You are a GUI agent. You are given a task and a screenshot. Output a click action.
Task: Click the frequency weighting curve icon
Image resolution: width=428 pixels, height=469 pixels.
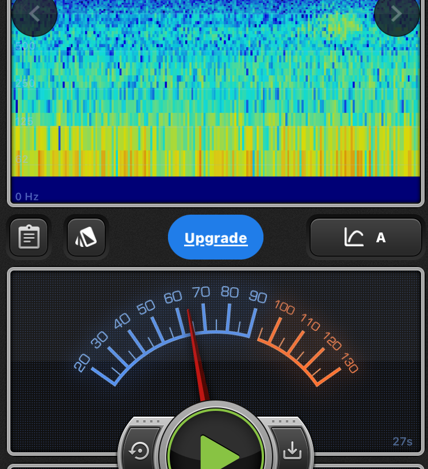coord(354,237)
